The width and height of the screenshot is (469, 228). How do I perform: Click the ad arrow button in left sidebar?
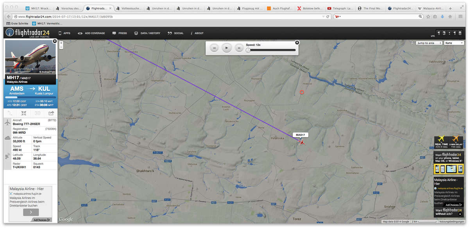point(31,212)
